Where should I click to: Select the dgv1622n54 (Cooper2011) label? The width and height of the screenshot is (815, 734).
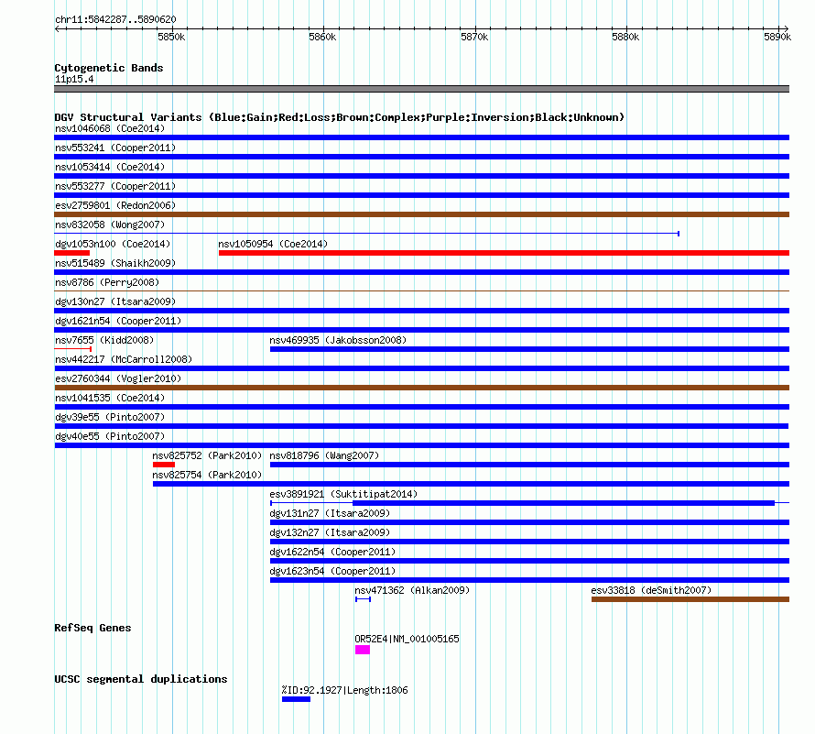332,552
